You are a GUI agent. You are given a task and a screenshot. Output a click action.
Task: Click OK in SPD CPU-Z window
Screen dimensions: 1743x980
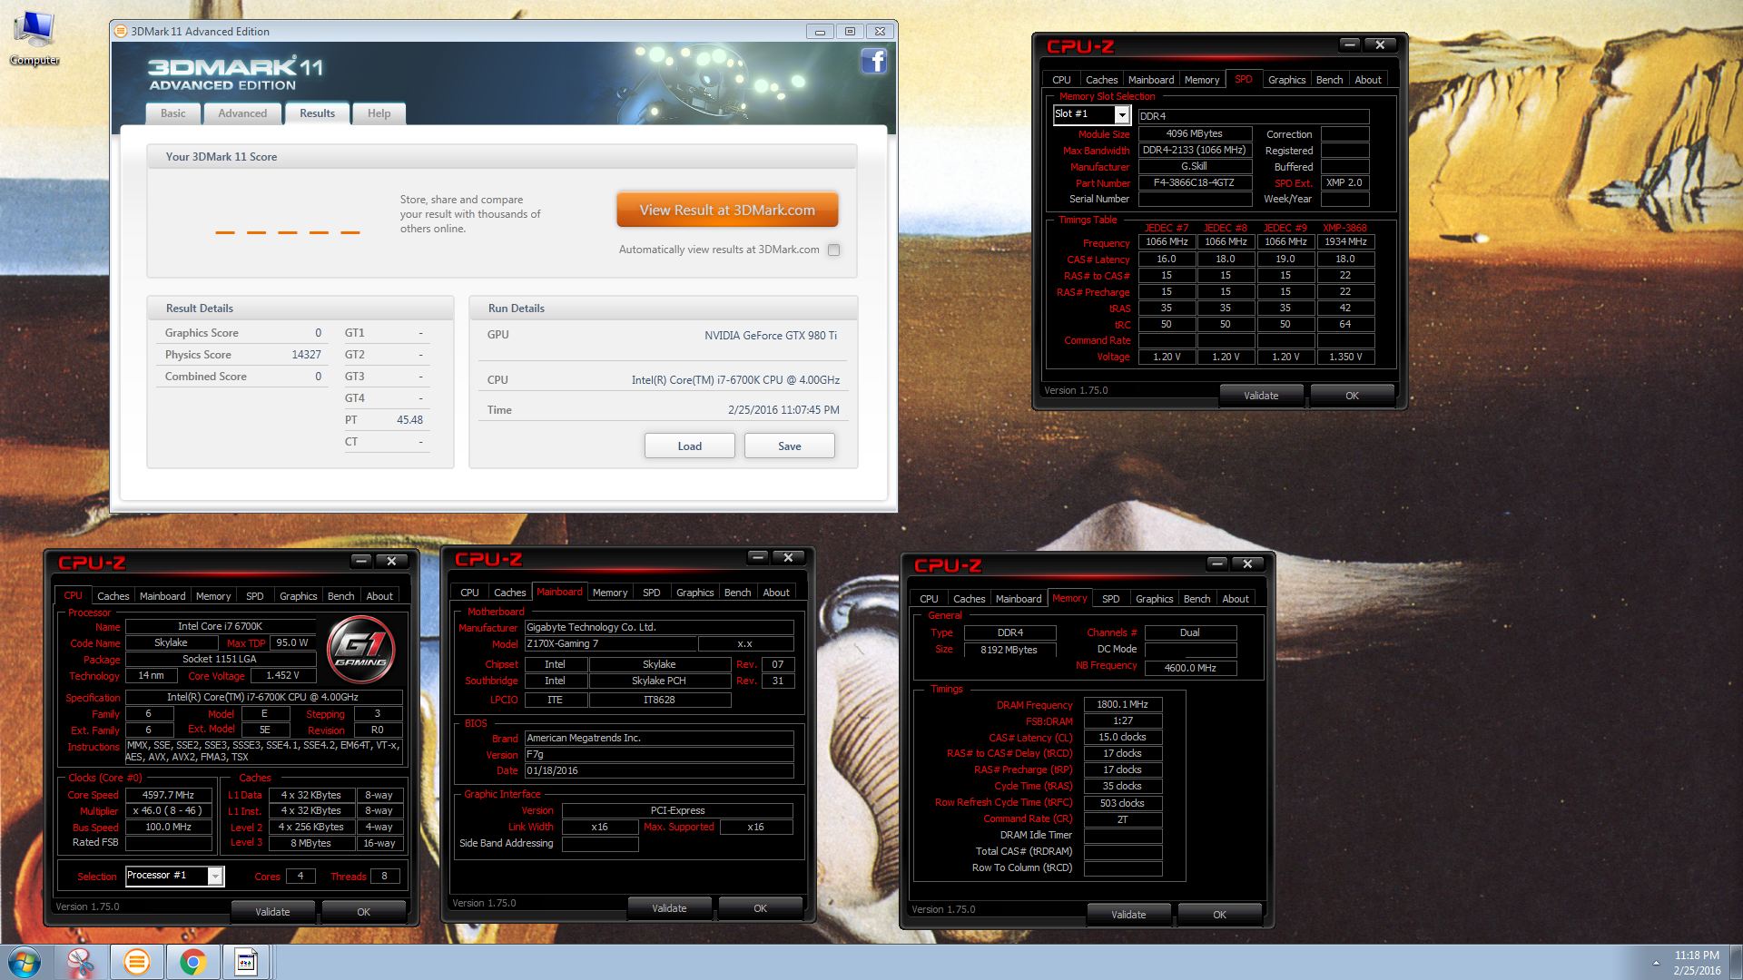tap(1352, 396)
